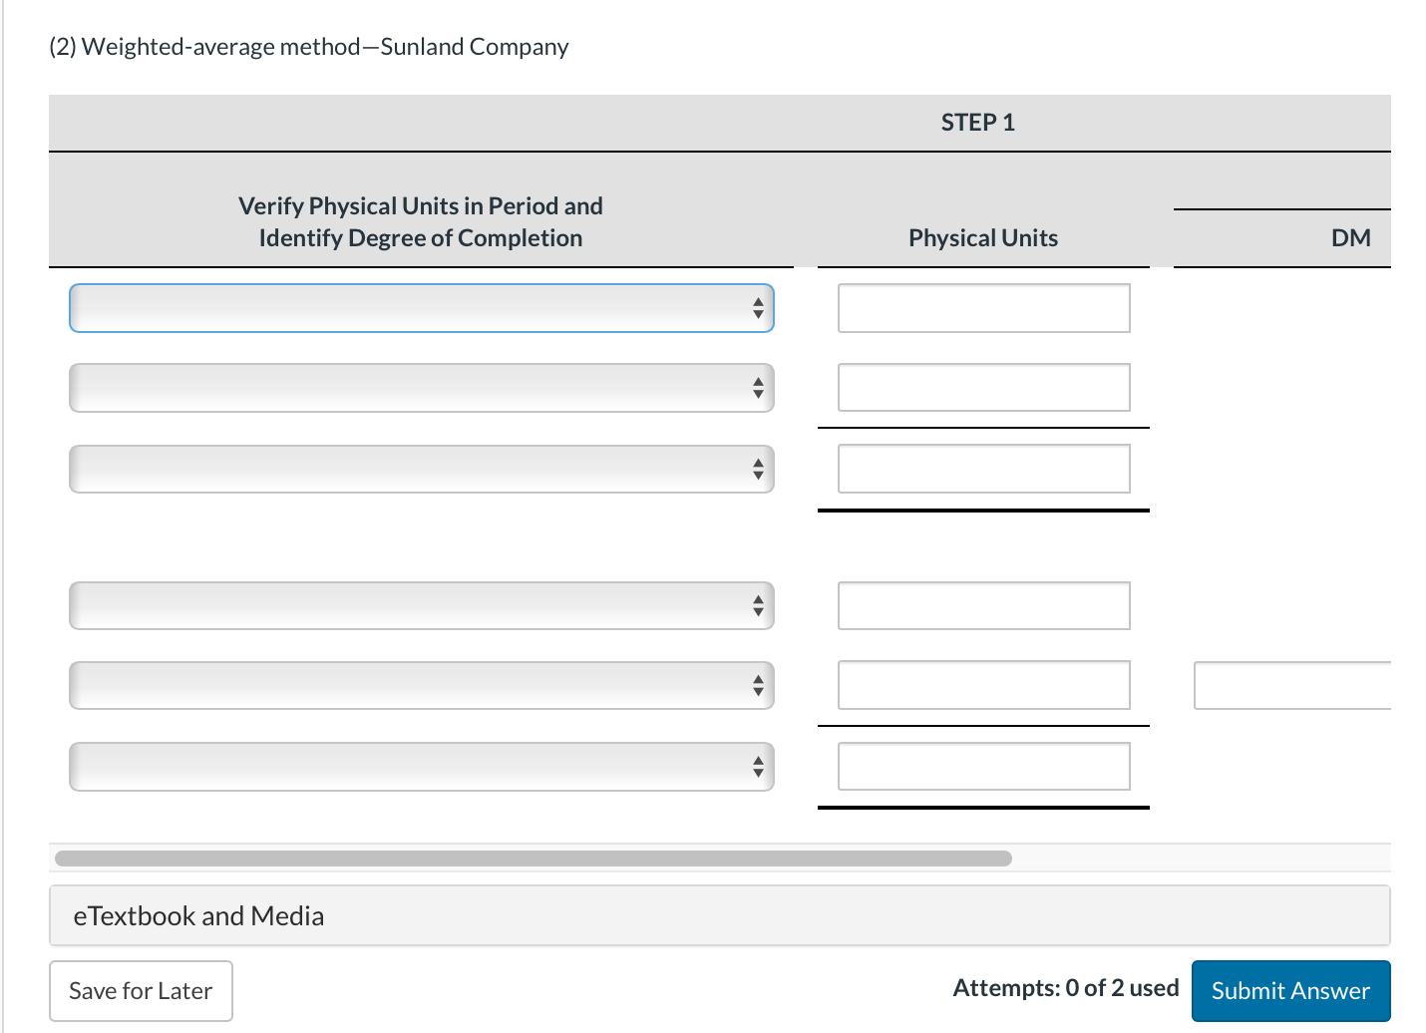Select the fifth dropdown control

click(x=419, y=685)
